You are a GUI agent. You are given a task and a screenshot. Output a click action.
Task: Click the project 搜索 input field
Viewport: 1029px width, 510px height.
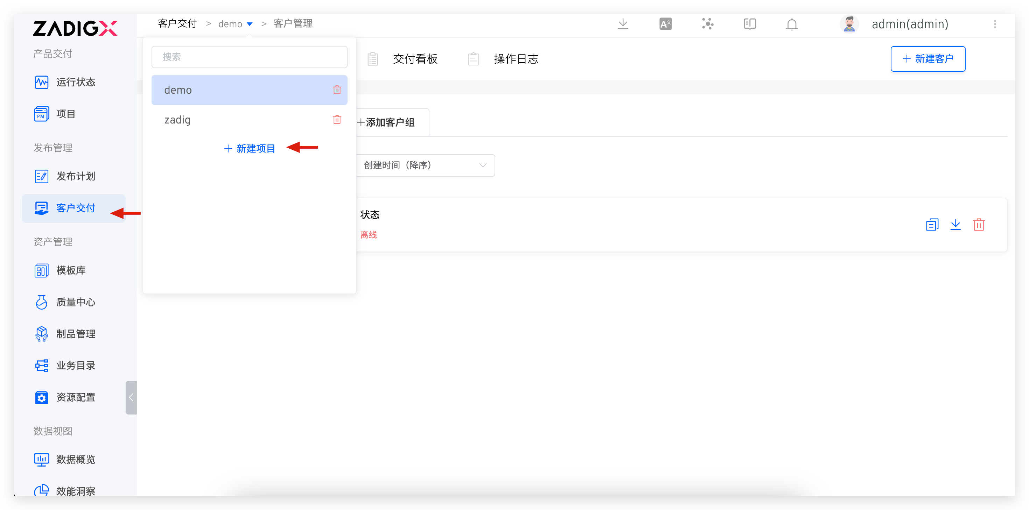click(x=249, y=57)
